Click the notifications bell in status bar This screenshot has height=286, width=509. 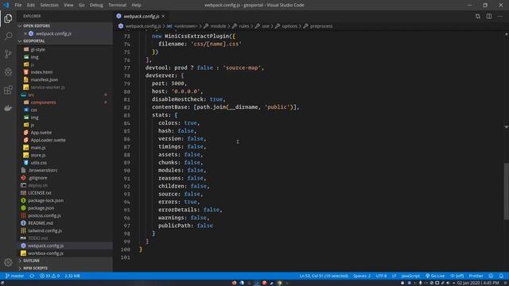click(x=501, y=276)
